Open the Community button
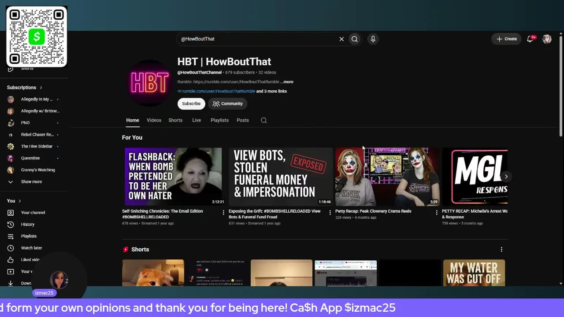 [228, 103]
